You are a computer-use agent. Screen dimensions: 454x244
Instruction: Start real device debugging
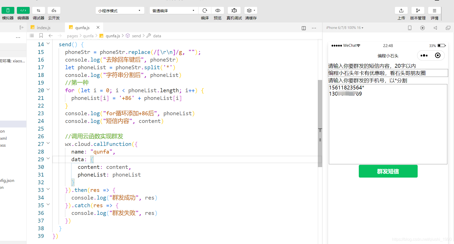pos(234,10)
